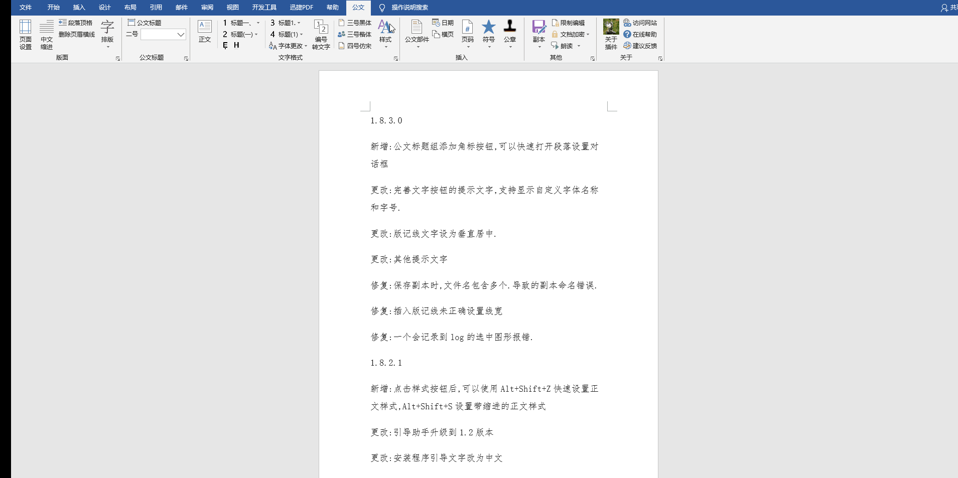Screen dimensions: 958x478
Task: Switch to the 迅捷PDF tab
Action: pos(302,8)
